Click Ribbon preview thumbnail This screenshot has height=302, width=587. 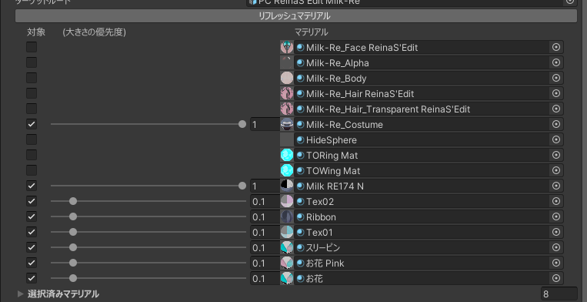pos(287,216)
